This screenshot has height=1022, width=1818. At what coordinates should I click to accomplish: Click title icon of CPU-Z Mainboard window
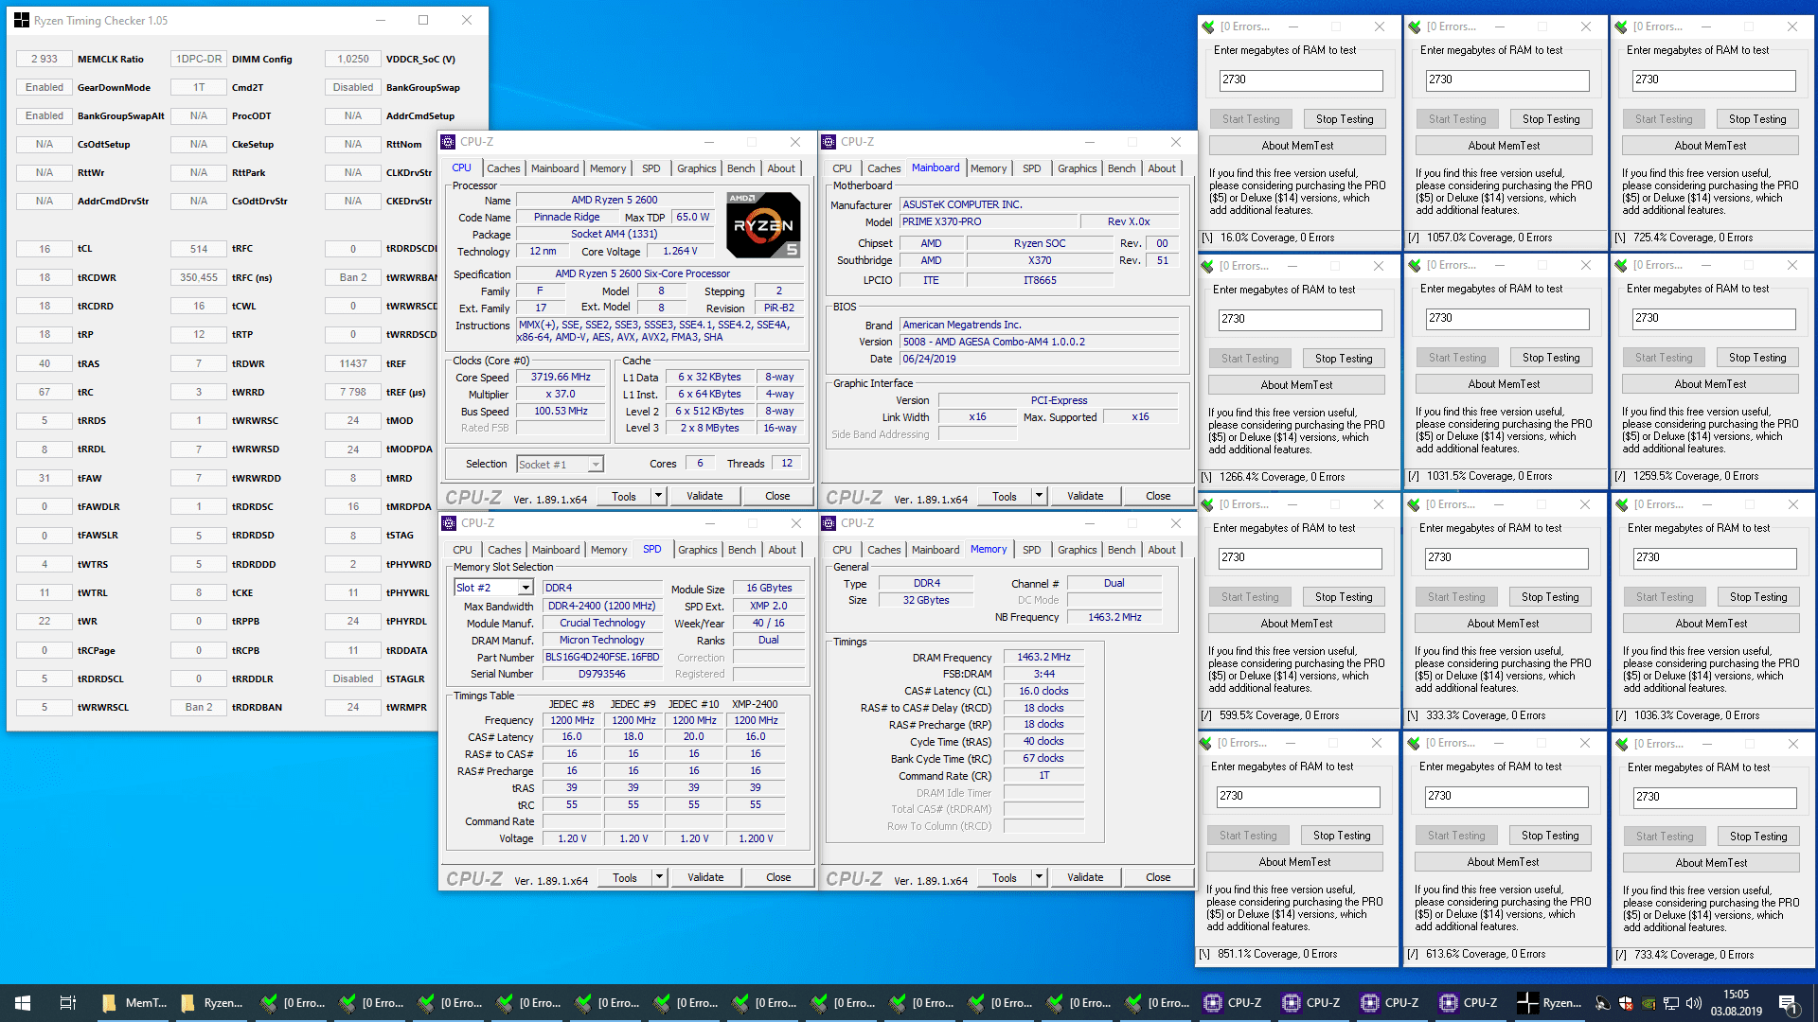coord(829,142)
